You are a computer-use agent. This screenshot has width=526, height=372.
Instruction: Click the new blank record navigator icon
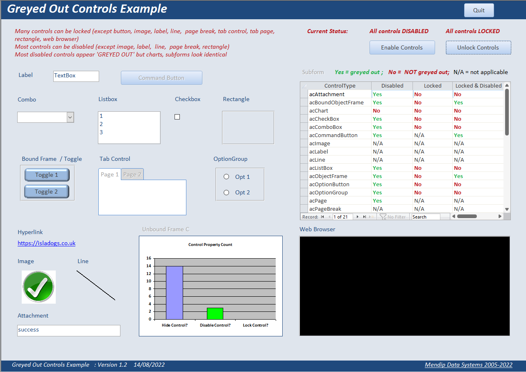tap(372, 217)
